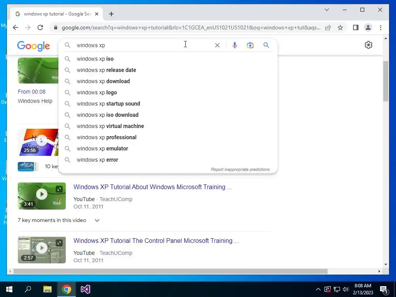The image size is (396, 297).
Task: Choose suggestion windows xp virtual machine
Action: (x=168, y=126)
